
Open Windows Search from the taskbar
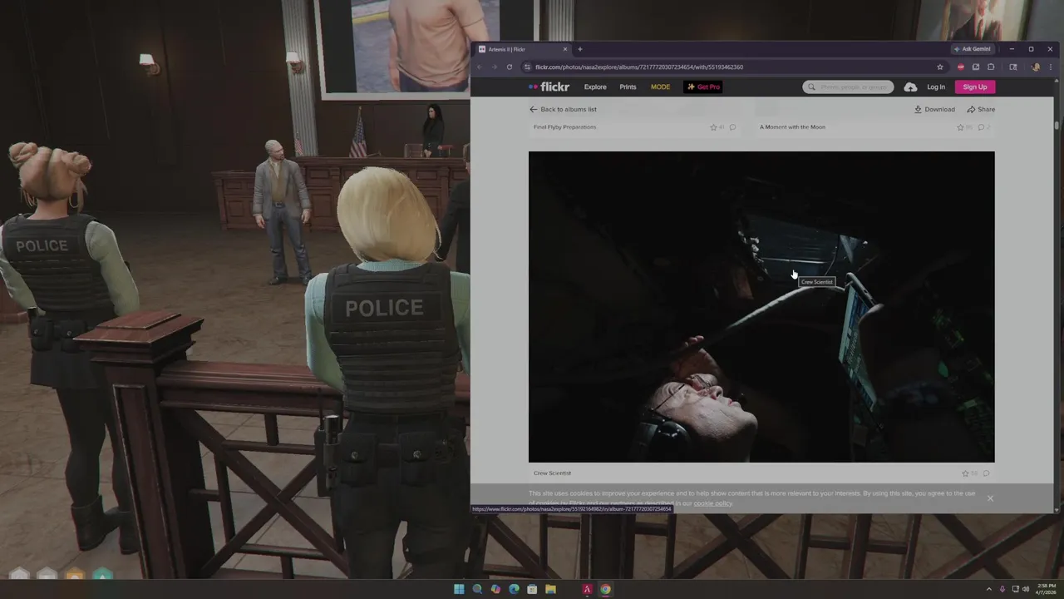click(x=477, y=589)
